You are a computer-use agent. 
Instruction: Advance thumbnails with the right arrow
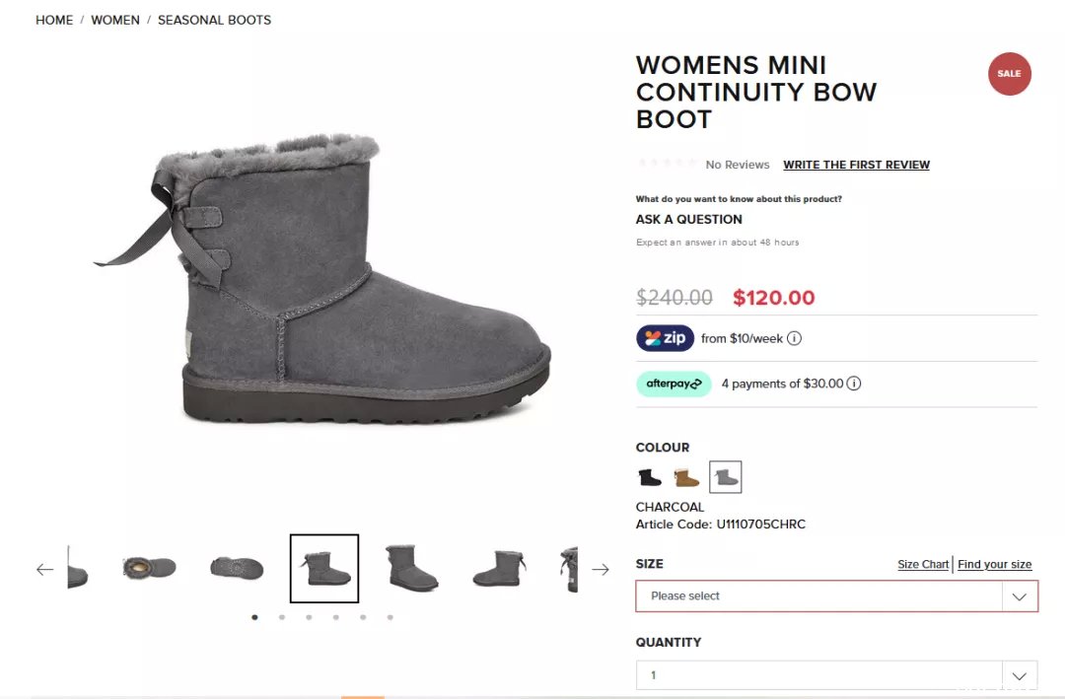[601, 569]
